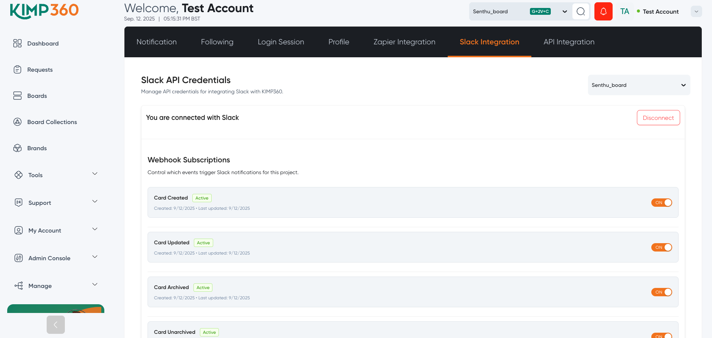The image size is (712, 338).
Task: Click the Brands box icon
Action: tap(17, 148)
